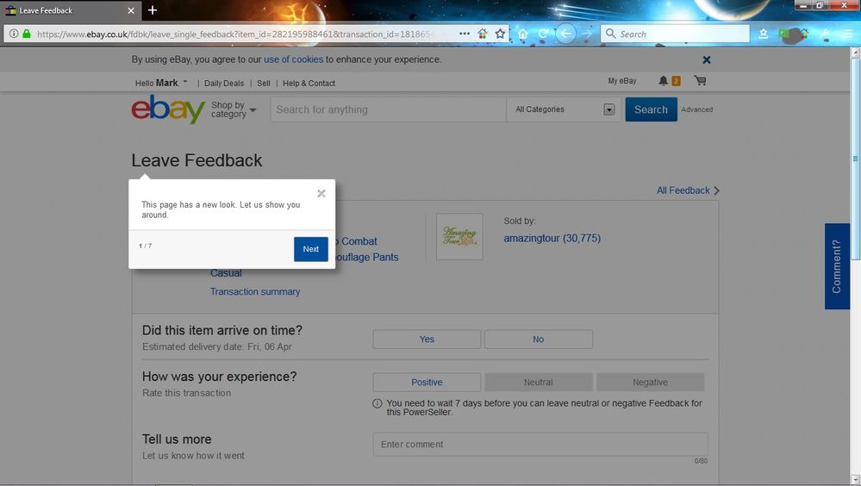Click the Search for anything field
Screen dimensions: 861x486
(388, 109)
